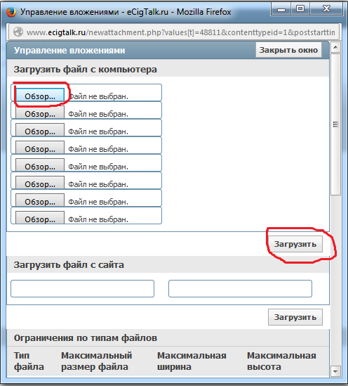Viewport: 348px width, 386px height.
Task: Click the address bar URL text
Action: click(180, 32)
